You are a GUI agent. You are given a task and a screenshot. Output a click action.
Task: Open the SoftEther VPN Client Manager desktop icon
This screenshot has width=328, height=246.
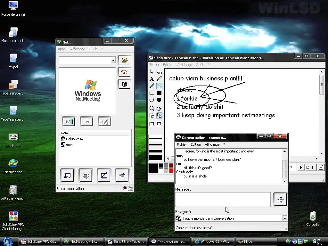pos(13,221)
